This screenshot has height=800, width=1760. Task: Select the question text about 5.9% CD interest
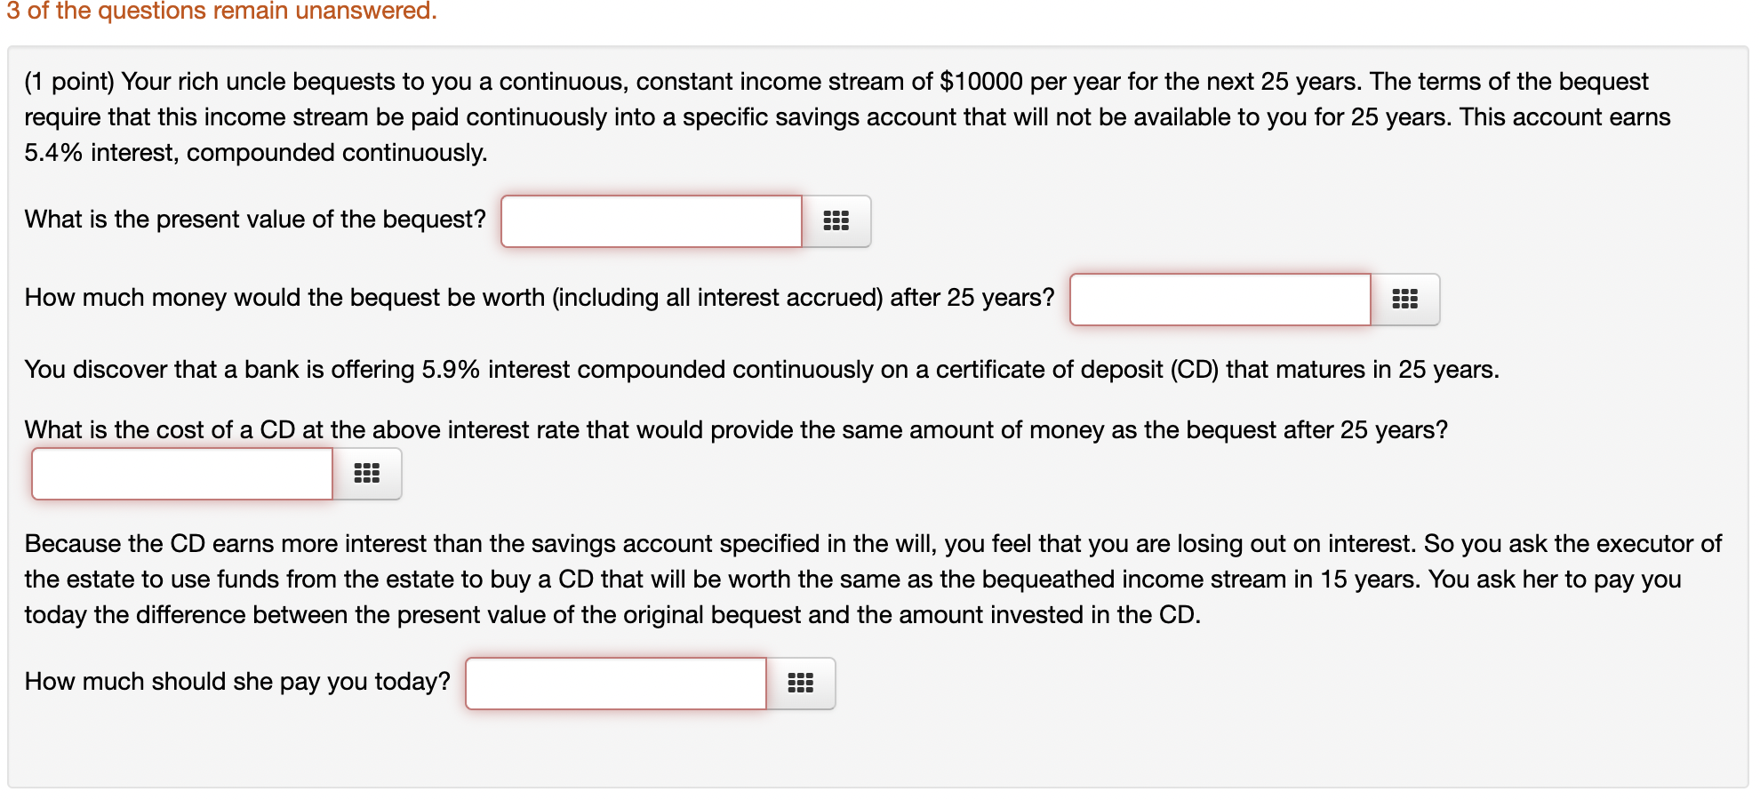tap(760, 370)
